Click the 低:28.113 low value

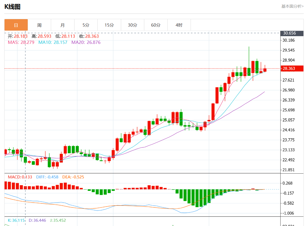(65, 36)
